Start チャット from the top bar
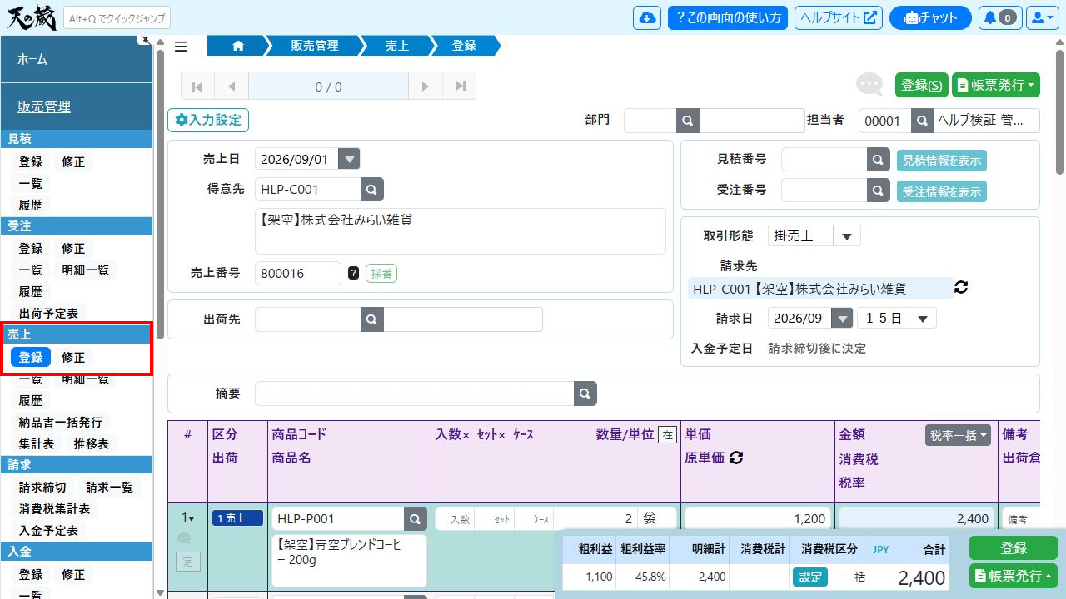Image resolution: width=1066 pixels, height=599 pixels. point(930,17)
